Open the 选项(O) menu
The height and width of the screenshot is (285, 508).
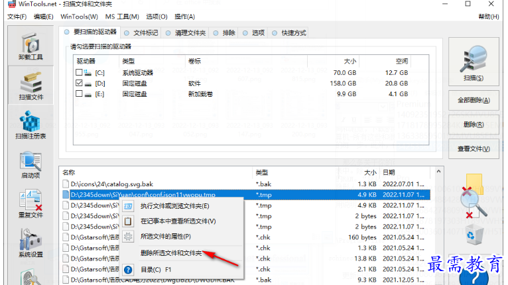click(157, 17)
